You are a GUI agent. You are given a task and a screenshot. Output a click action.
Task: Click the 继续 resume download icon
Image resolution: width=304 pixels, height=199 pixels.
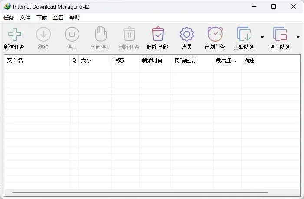pos(43,34)
